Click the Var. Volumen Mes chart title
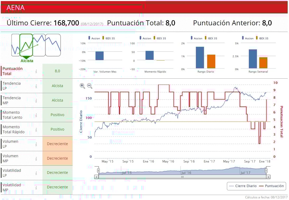 pos(105,72)
